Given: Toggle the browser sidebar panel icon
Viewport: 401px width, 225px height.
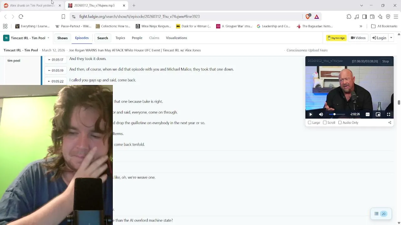Looking at the screenshot, I should pyautogui.click(x=364, y=17).
